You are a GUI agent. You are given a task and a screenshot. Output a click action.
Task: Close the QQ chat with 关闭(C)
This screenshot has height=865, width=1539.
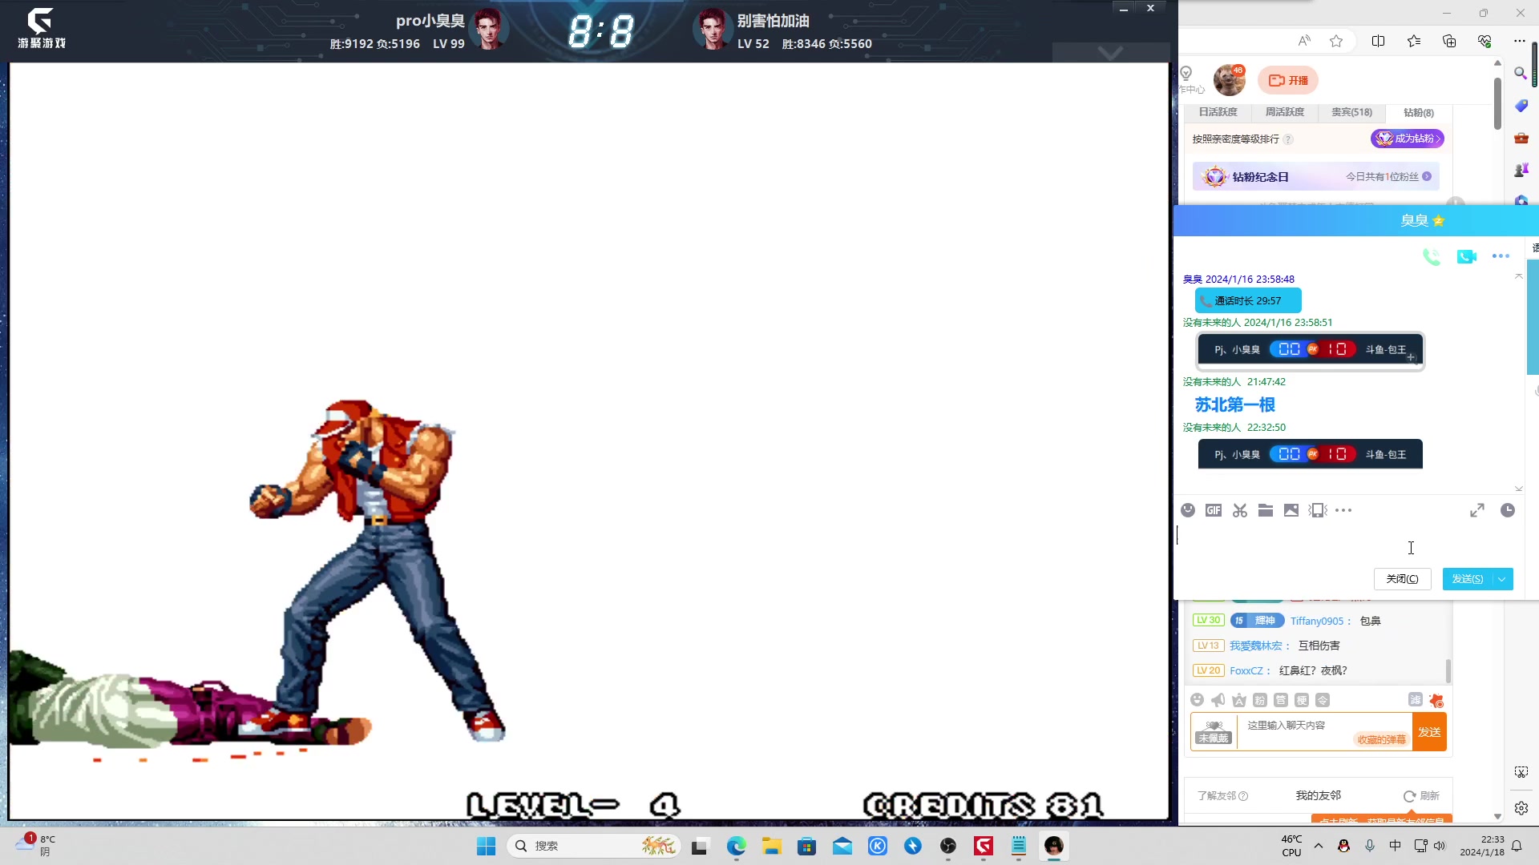pos(1402,579)
